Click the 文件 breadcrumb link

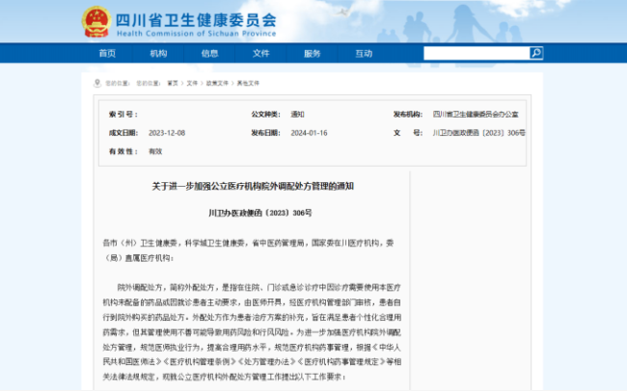click(x=192, y=84)
